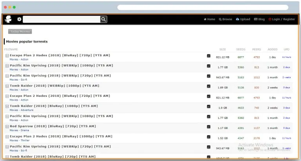Image resolution: width=301 pixels, height=161 pixels.
Task: Click the browser address bar
Action: 203,7
